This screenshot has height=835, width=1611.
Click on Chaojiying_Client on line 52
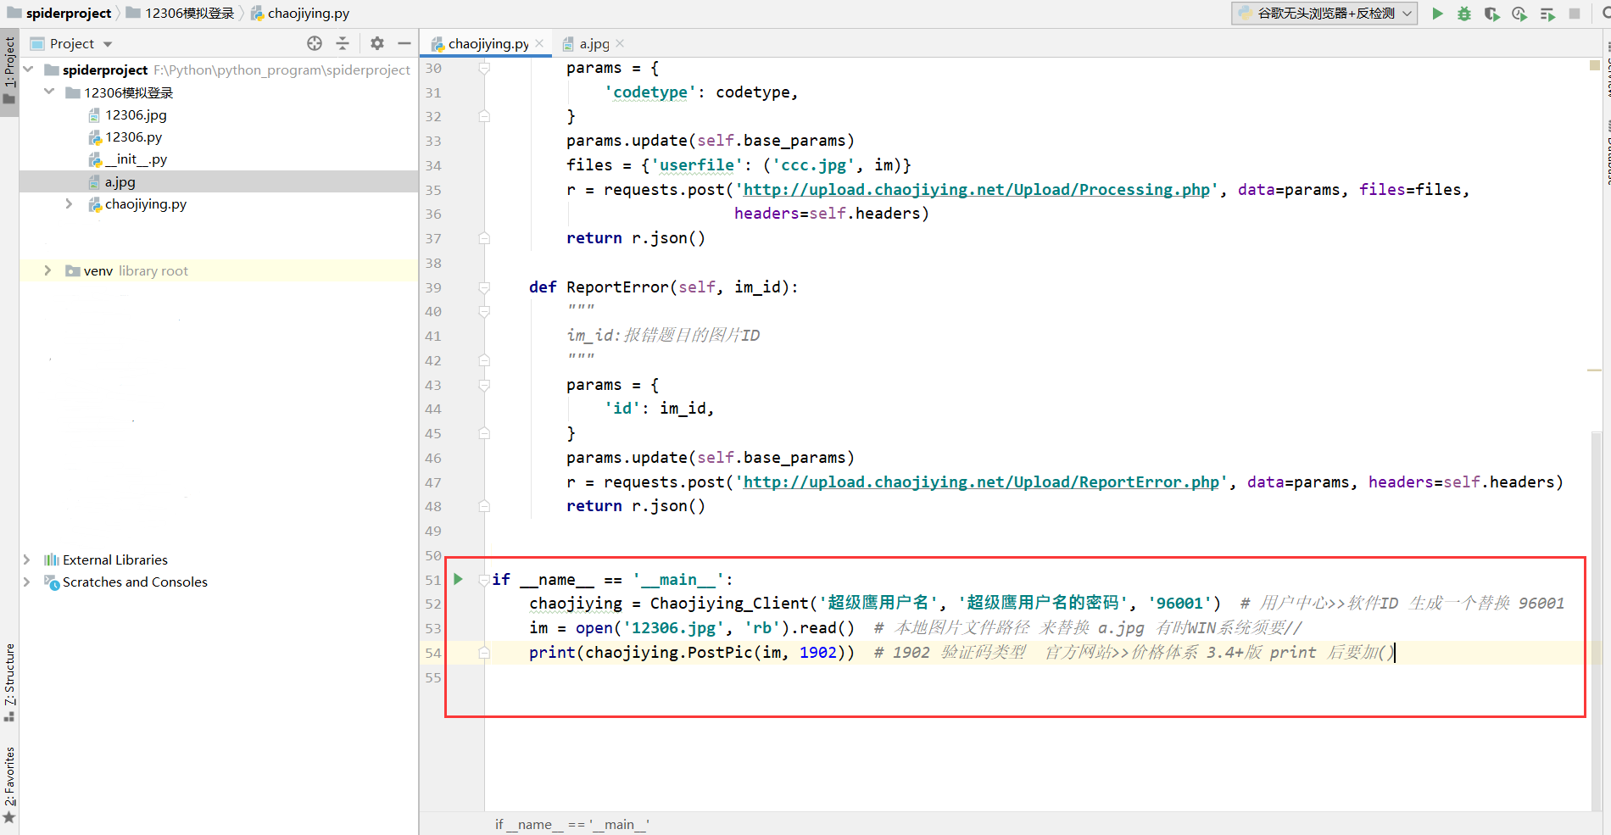(729, 604)
